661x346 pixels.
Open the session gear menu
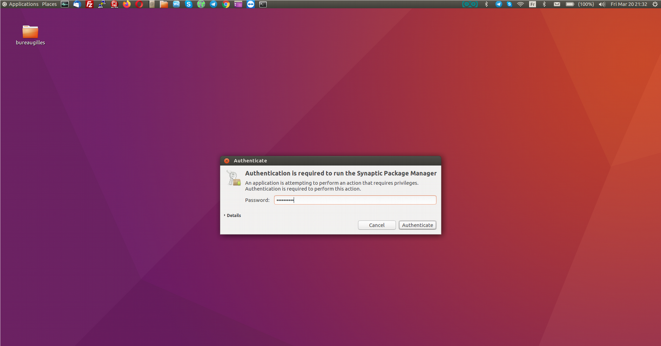click(x=655, y=4)
